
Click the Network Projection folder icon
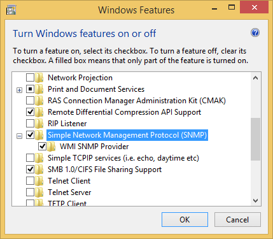click(x=39, y=78)
